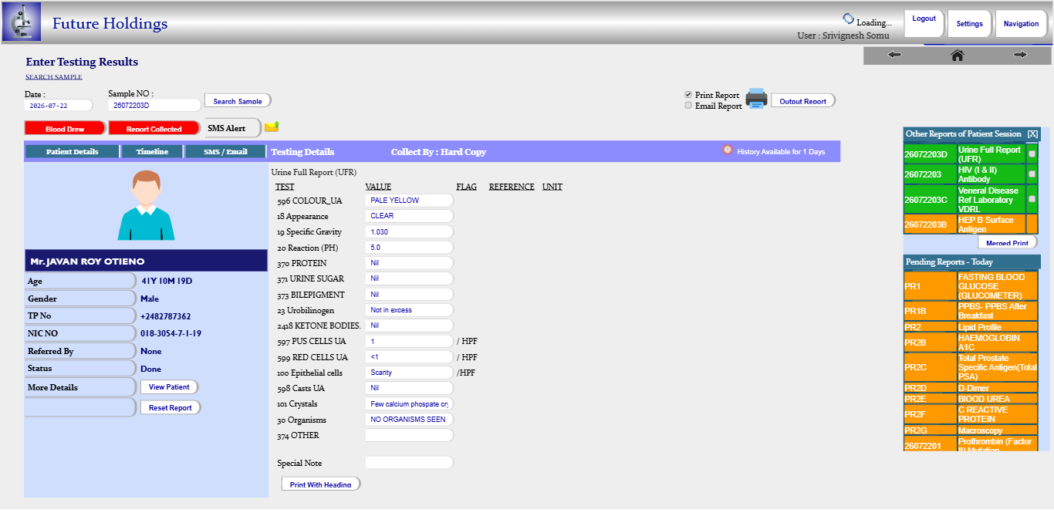Select pending report PR2F C Reactive Protein
The width and height of the screenshot is (1054, 523).
tap(970, 414)
